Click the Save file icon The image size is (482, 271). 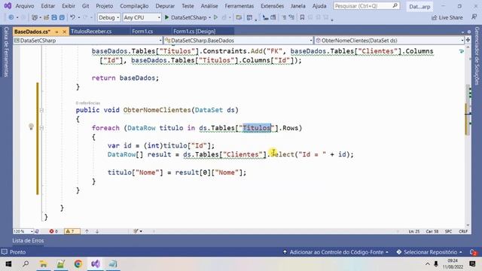coord(54,17)
